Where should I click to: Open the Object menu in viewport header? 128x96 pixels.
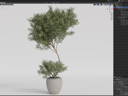[12, 5]
